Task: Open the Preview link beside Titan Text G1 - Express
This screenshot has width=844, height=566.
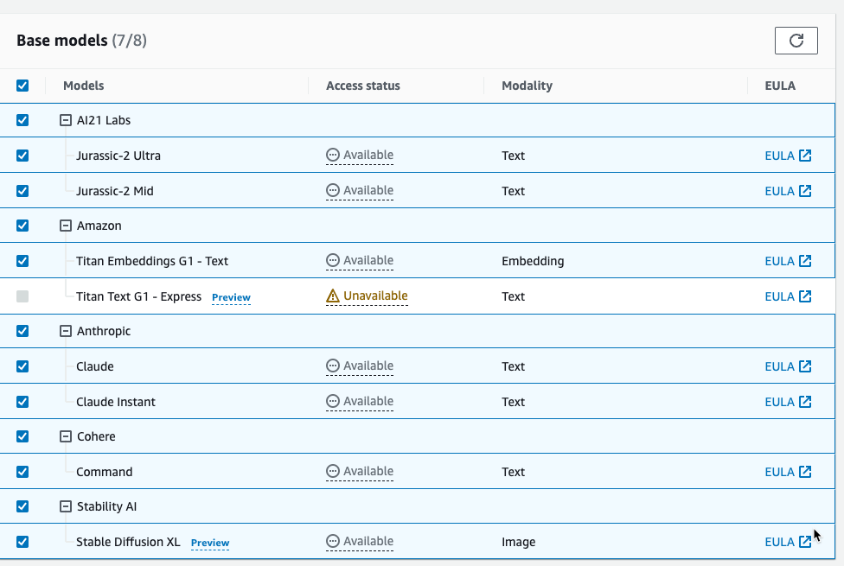Action: pos(231,297)
